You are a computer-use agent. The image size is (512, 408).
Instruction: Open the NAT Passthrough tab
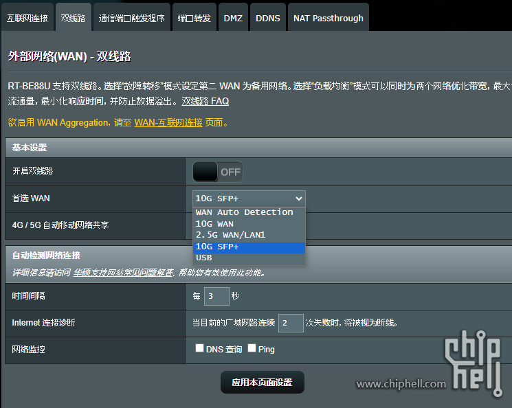coord(329,18)
